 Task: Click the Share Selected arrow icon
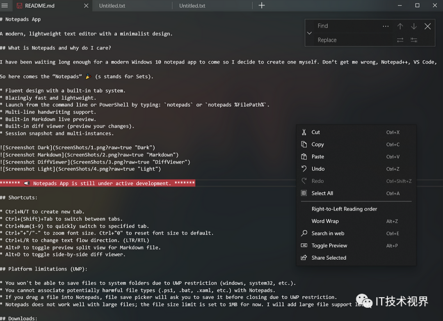click(x=304, y=258)
